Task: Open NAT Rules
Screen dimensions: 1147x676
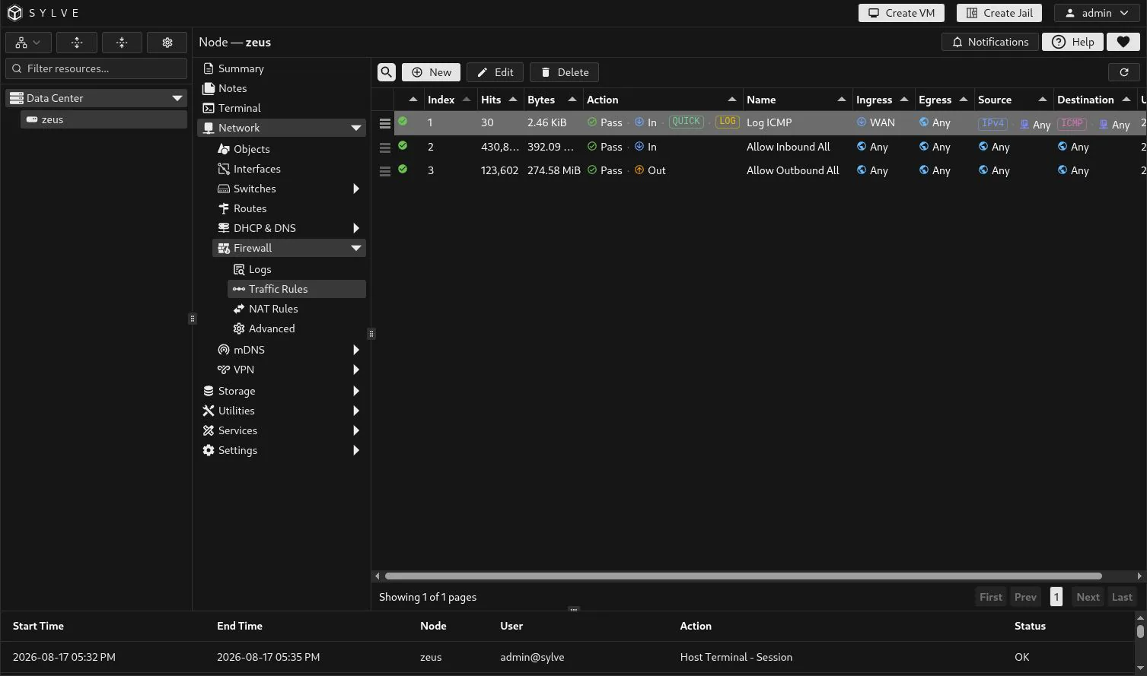Action: click(273, 309)
